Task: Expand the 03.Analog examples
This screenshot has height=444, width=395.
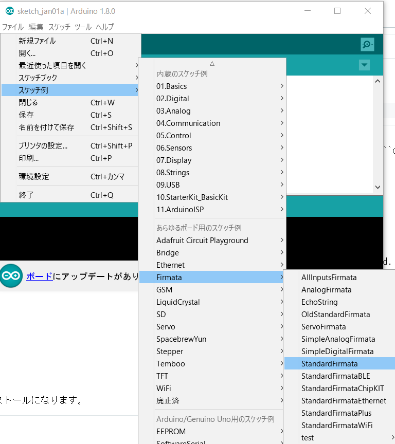Action: [x=212, y=110]
